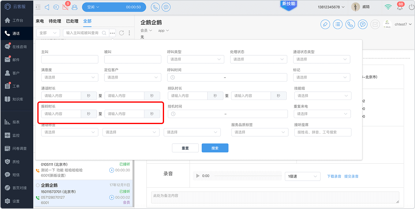Open playback speed 1倍速 dropdown
Image resolution: width=415 pixels, height=209 pixels.
click(302, 176)
